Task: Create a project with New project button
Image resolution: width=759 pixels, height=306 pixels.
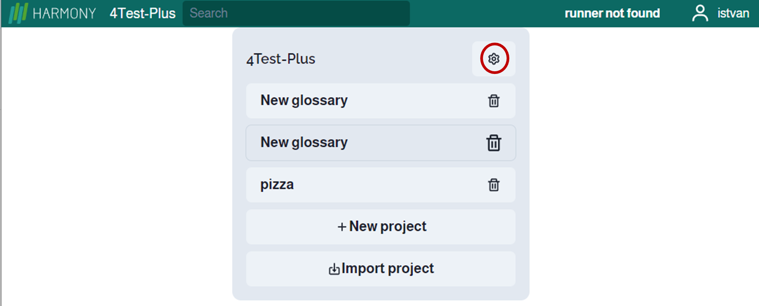Action: 381,227
